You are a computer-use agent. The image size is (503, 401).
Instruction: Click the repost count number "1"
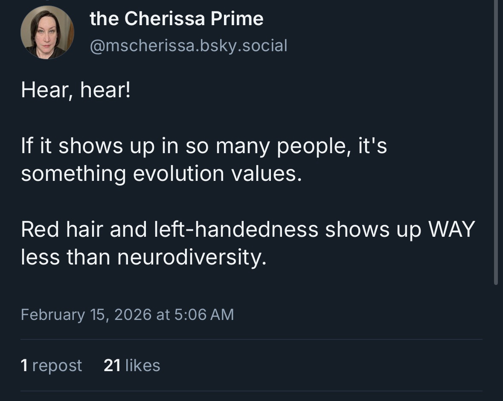tap(24, 366)
